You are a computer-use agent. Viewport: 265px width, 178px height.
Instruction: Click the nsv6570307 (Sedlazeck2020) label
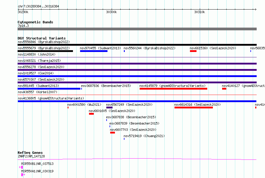click(41, 79)
